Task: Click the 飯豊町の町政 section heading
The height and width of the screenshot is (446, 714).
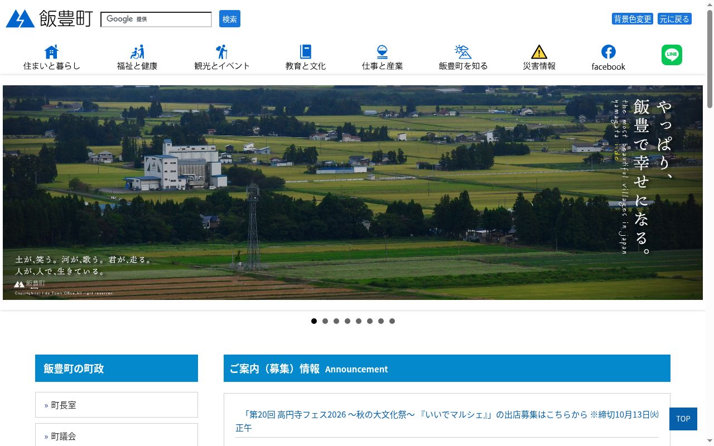Action: [117, 369]
